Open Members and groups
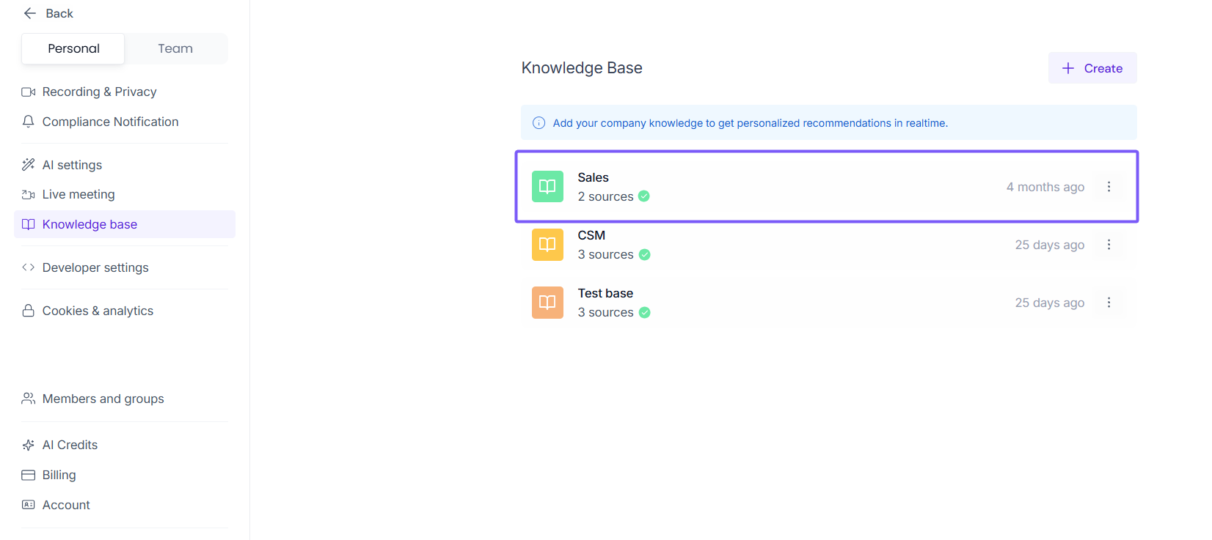Screen dimensions: 1212x540 pos(103,399)
